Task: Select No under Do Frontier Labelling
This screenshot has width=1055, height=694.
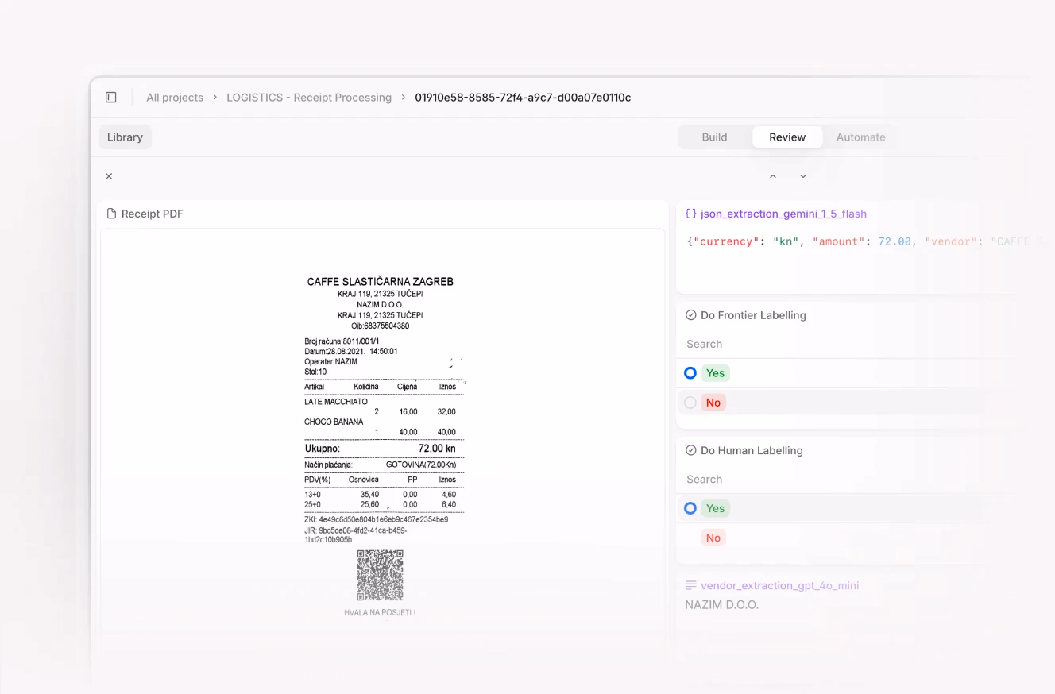Action: (713, 403)
